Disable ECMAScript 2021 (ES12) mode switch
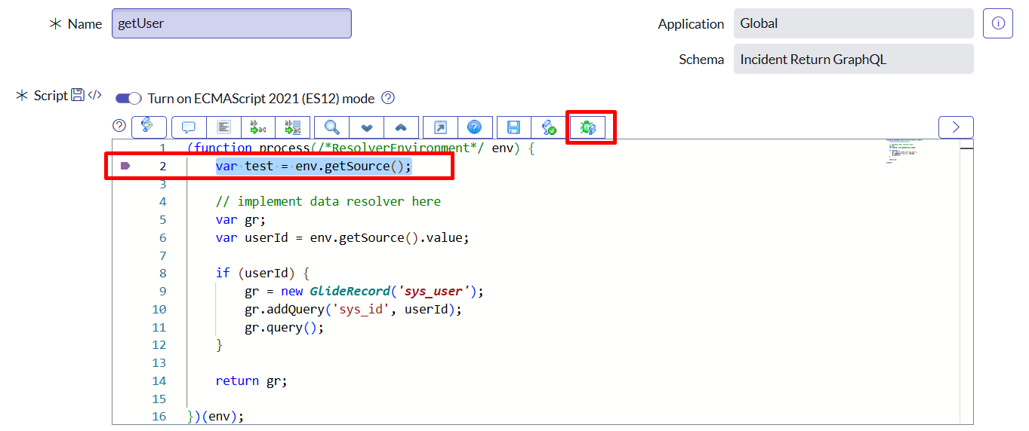The image size is (1029, 431). [x=128, y=99]
